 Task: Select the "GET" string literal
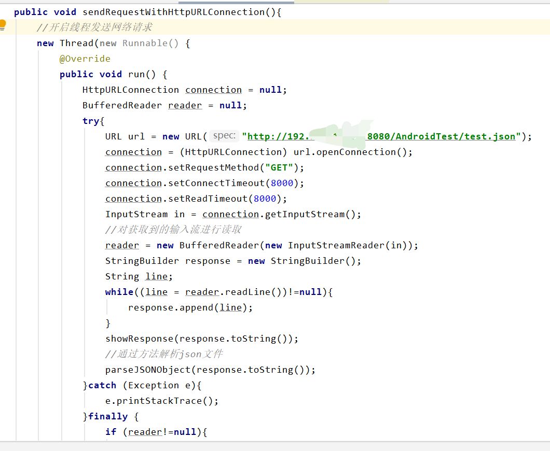click(279, 167)
